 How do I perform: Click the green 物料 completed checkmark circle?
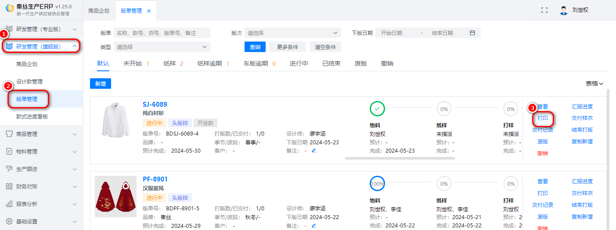coord(378,109)
